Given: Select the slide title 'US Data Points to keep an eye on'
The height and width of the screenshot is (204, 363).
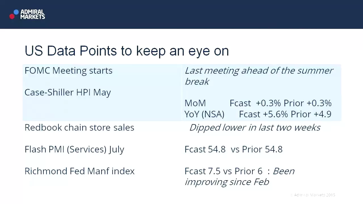Looking at the screenshot, I should tap(127, 51).
